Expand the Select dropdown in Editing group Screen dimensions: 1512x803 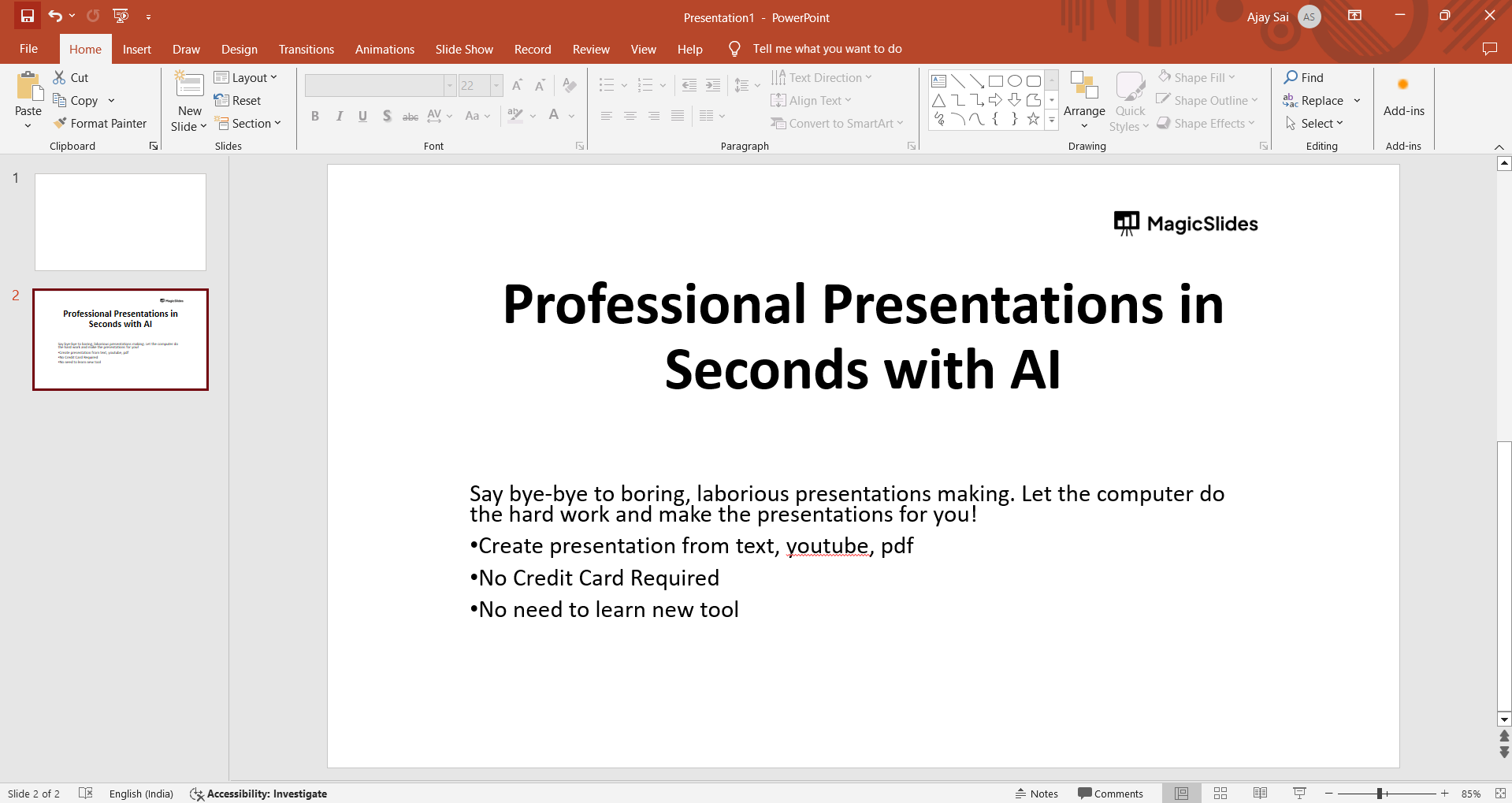point(1314,123)
